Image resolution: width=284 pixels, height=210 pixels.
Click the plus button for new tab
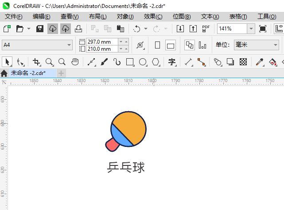(61, 73)
